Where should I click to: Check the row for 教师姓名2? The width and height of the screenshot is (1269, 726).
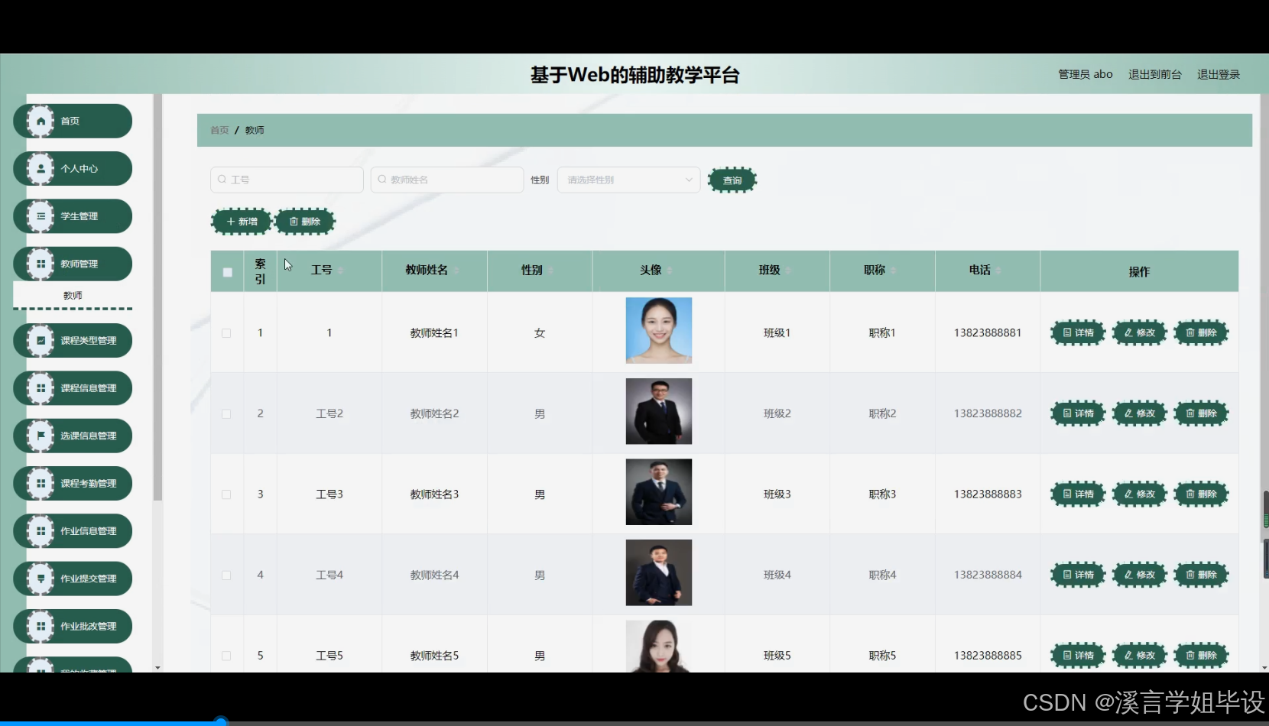(226, 414)
